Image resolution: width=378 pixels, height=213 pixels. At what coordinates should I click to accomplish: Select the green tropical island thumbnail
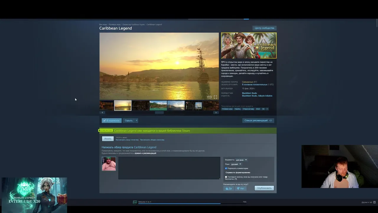158,106
